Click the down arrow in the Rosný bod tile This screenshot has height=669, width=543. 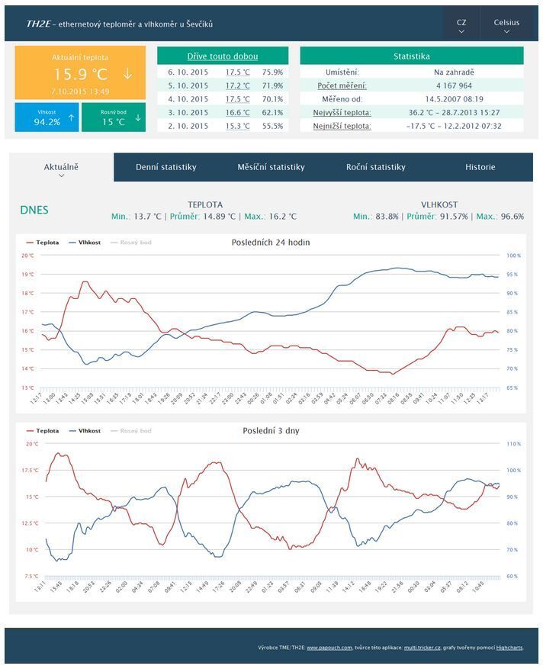[138, 117]
